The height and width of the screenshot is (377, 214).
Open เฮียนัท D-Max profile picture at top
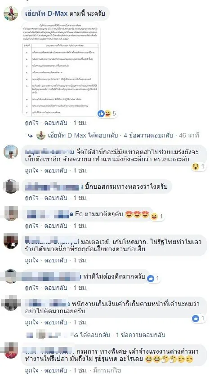[x=11, y=13]
